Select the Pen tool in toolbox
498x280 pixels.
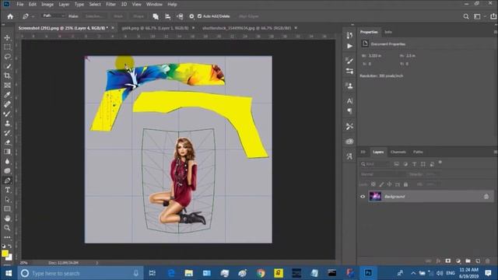(x=7, y=180)
